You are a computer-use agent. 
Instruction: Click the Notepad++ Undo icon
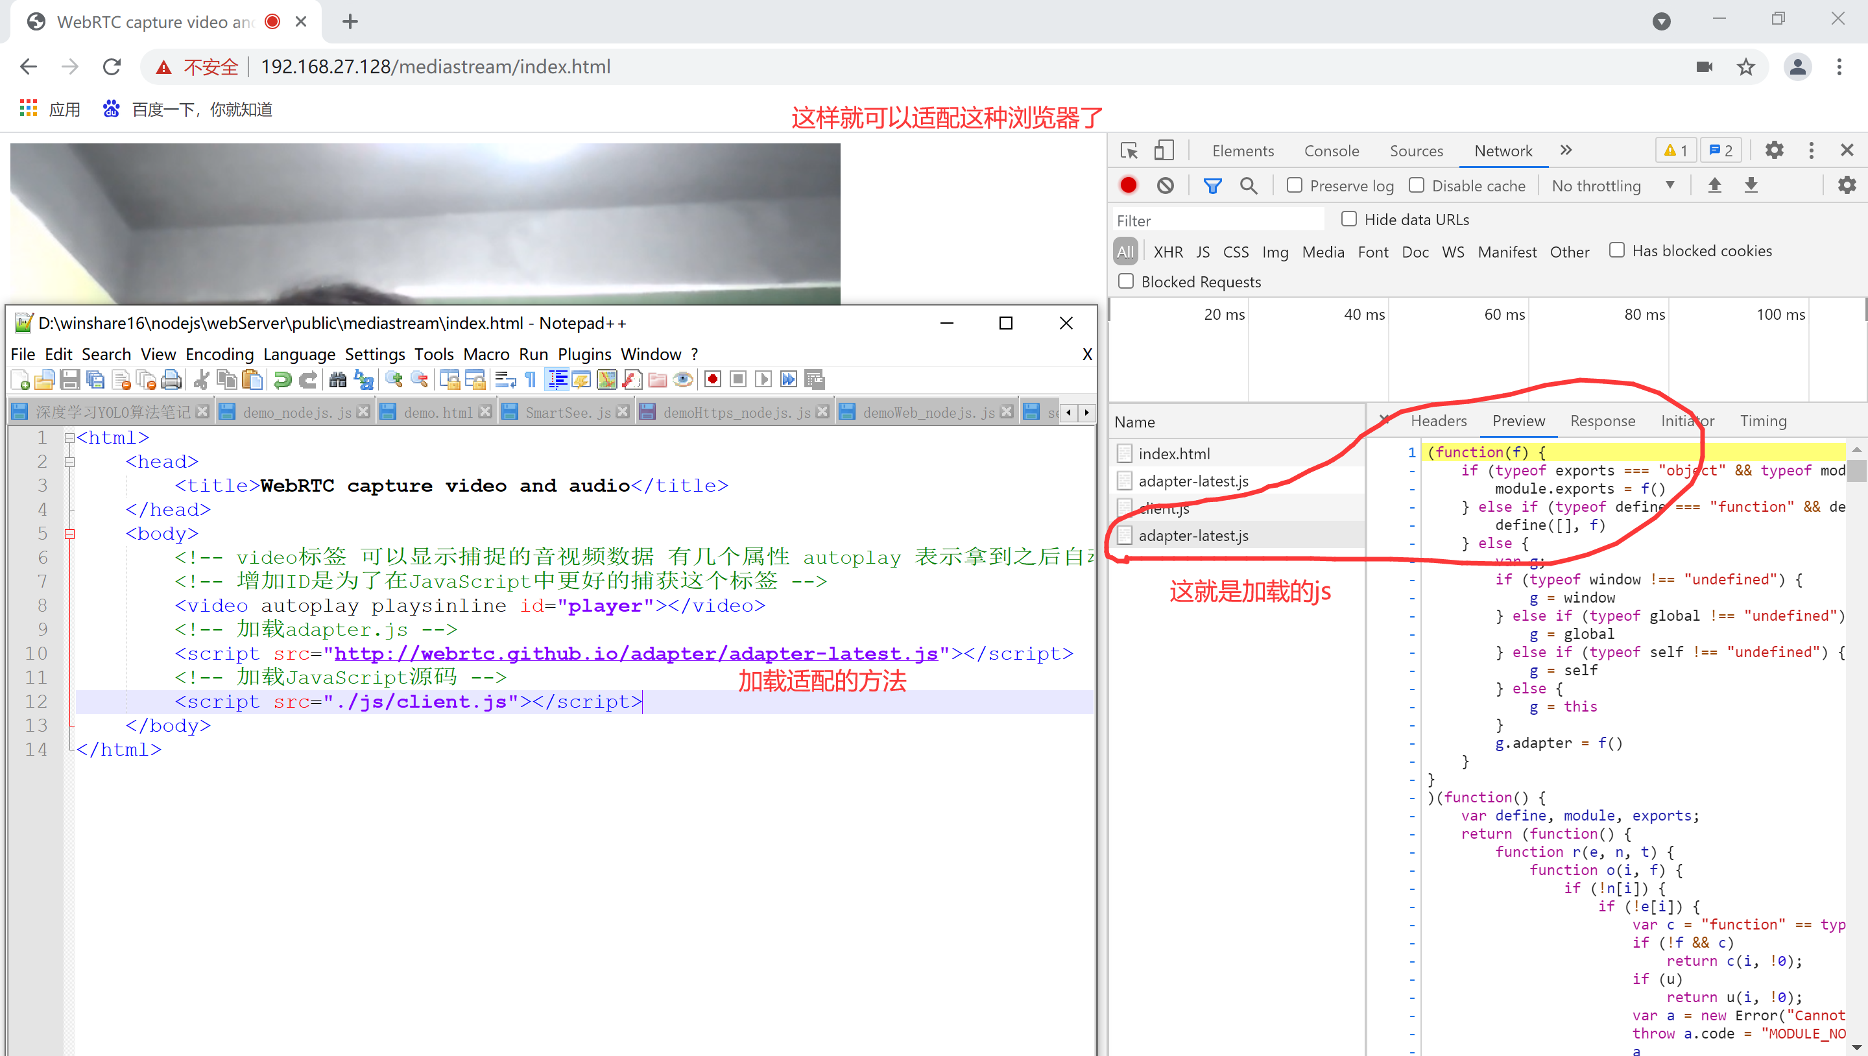pos(282,379)
